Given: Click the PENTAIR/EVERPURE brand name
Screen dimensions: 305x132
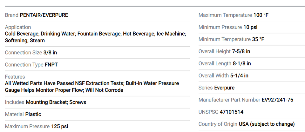Looking at the screenshot, I should point(44,15).
